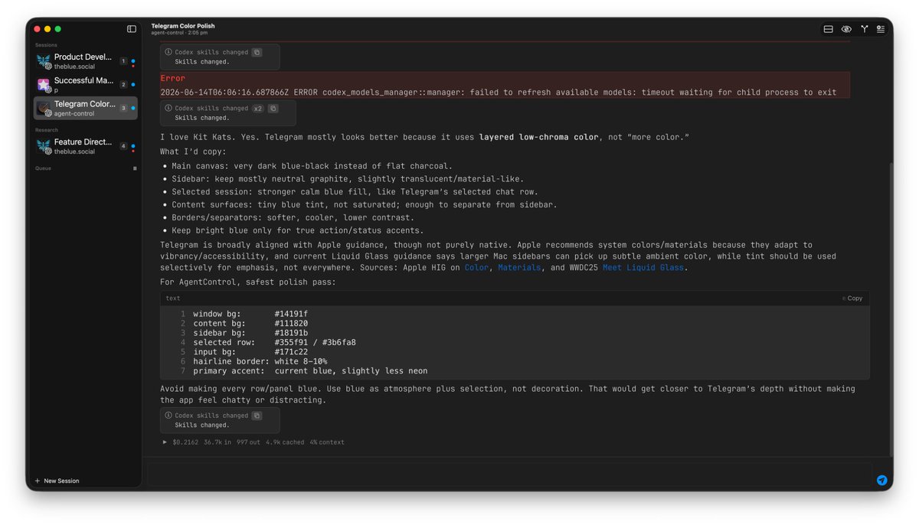This screenshot has width=919, height=525.
Task: Click bold phrase layered low-chroma color
Action: tap(538, 137)
